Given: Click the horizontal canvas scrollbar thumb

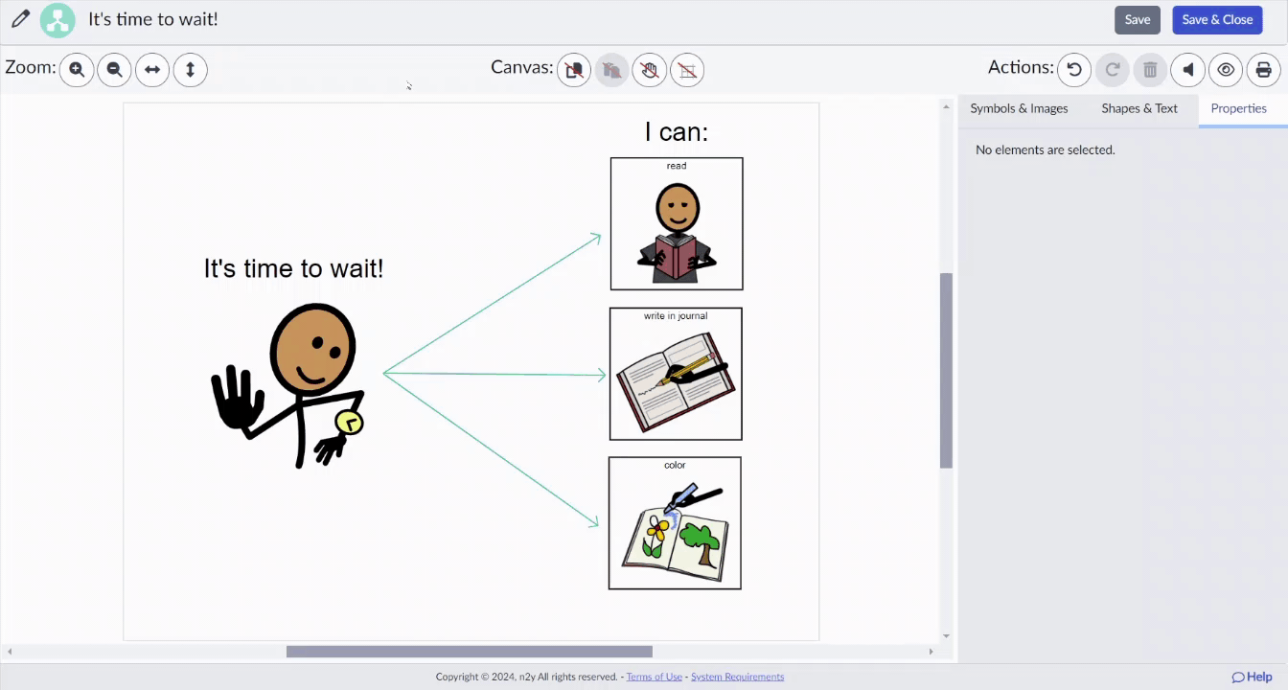Looking at the screenshot, I should pyautogui.click(x=470, y=652).
